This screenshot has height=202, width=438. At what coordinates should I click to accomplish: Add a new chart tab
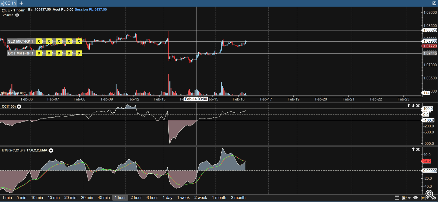[21, 3]
